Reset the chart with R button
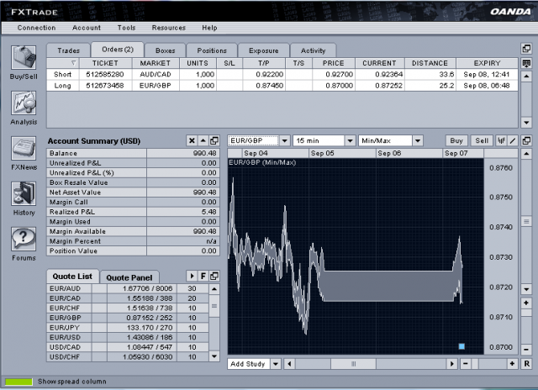This screenshot has width=538, height=390. (x=526, y=364)
